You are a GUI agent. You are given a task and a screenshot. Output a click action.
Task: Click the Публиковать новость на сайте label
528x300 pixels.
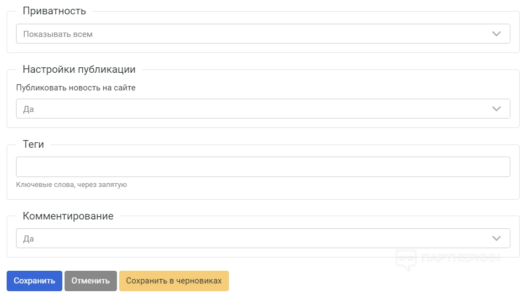pos(76,88)
